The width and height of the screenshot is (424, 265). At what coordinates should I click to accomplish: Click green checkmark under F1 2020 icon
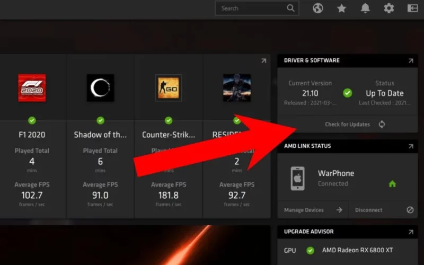[x=32, y=120]
